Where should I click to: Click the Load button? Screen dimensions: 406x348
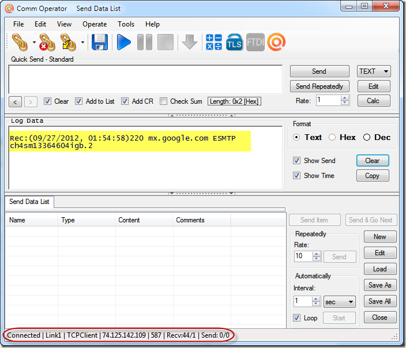[380, 269]
